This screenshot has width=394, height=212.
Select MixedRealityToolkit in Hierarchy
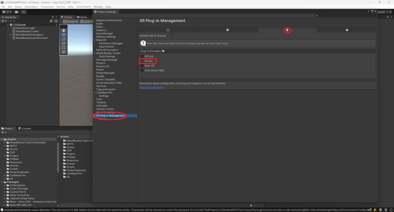tap(28, 32)
